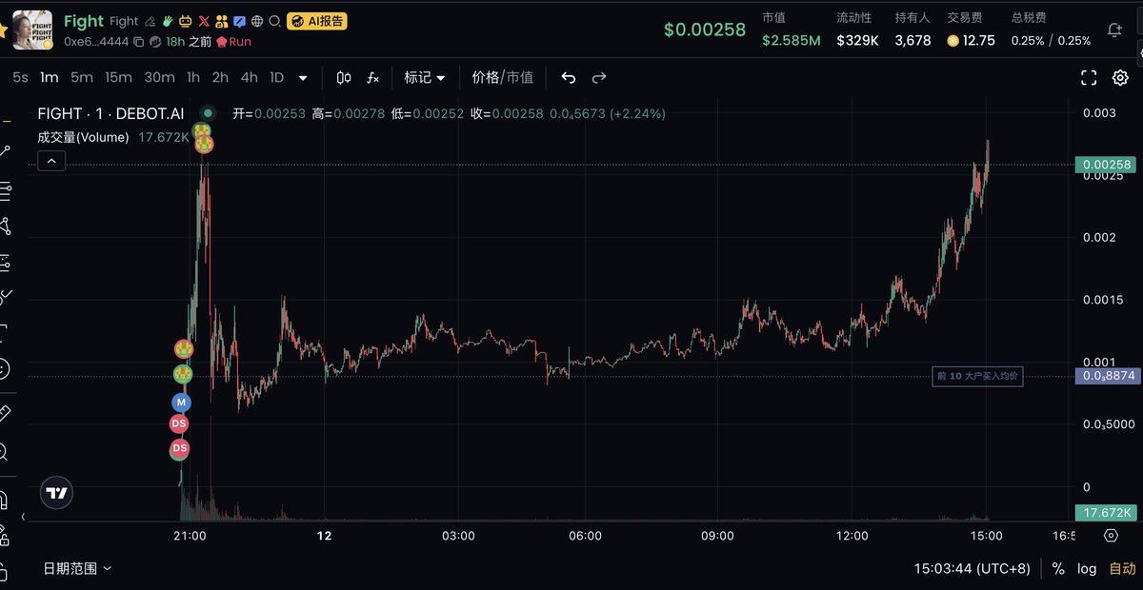Switch to the 1m timeframe

50,78
